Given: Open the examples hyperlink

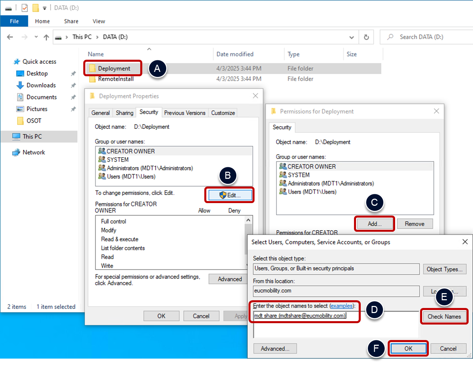Looking at the screenshot, I should [342, 306].
